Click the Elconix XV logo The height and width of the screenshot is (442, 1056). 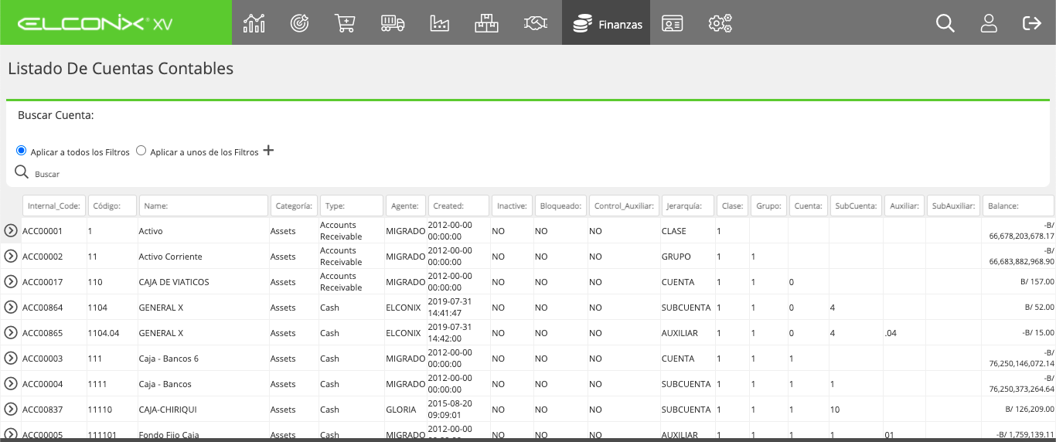coord(95,23)
